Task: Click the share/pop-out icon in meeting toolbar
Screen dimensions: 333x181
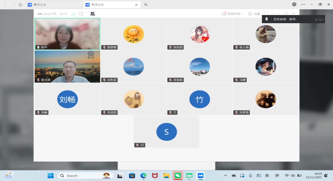Action: [x=81, y=14]
